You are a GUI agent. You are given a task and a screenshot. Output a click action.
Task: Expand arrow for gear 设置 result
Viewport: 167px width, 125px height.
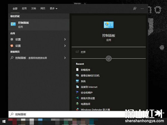65,39
